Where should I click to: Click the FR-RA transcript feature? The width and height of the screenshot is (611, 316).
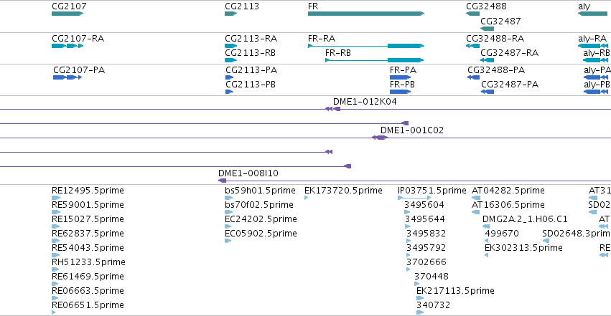click(x=366, y=46)
